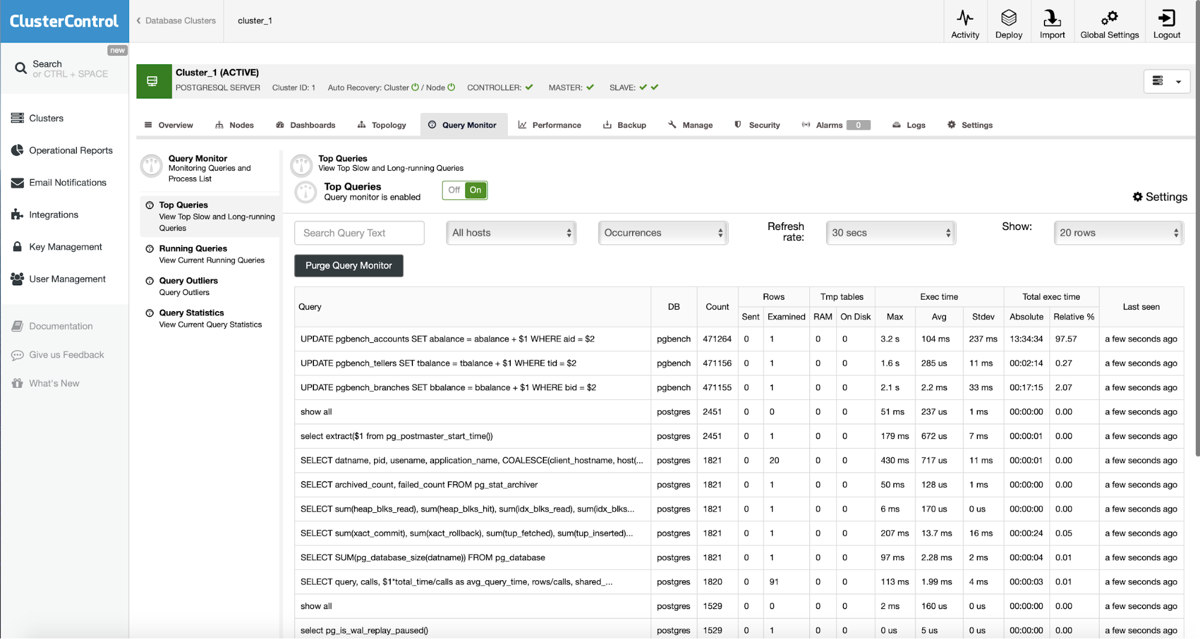Open the 20 rows show dropdown
This screenshot has height=639, width=1200.
[x=1118, y=233]
